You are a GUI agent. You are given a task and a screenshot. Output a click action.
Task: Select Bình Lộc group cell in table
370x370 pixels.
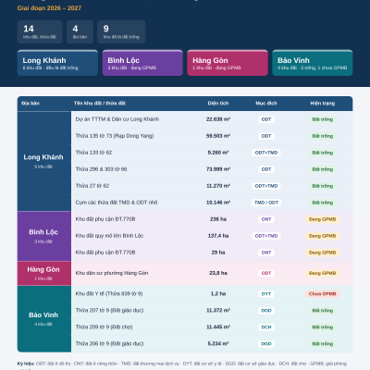coord(44,236)
